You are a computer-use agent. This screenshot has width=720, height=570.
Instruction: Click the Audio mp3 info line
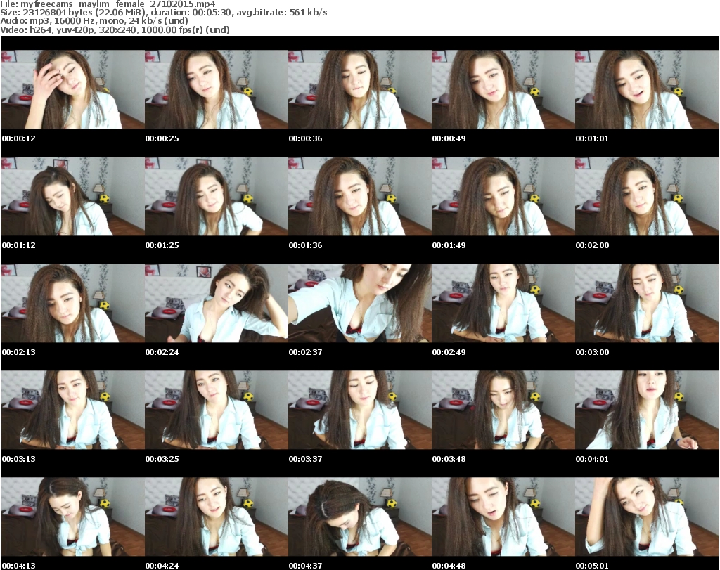tap(94, 21)
